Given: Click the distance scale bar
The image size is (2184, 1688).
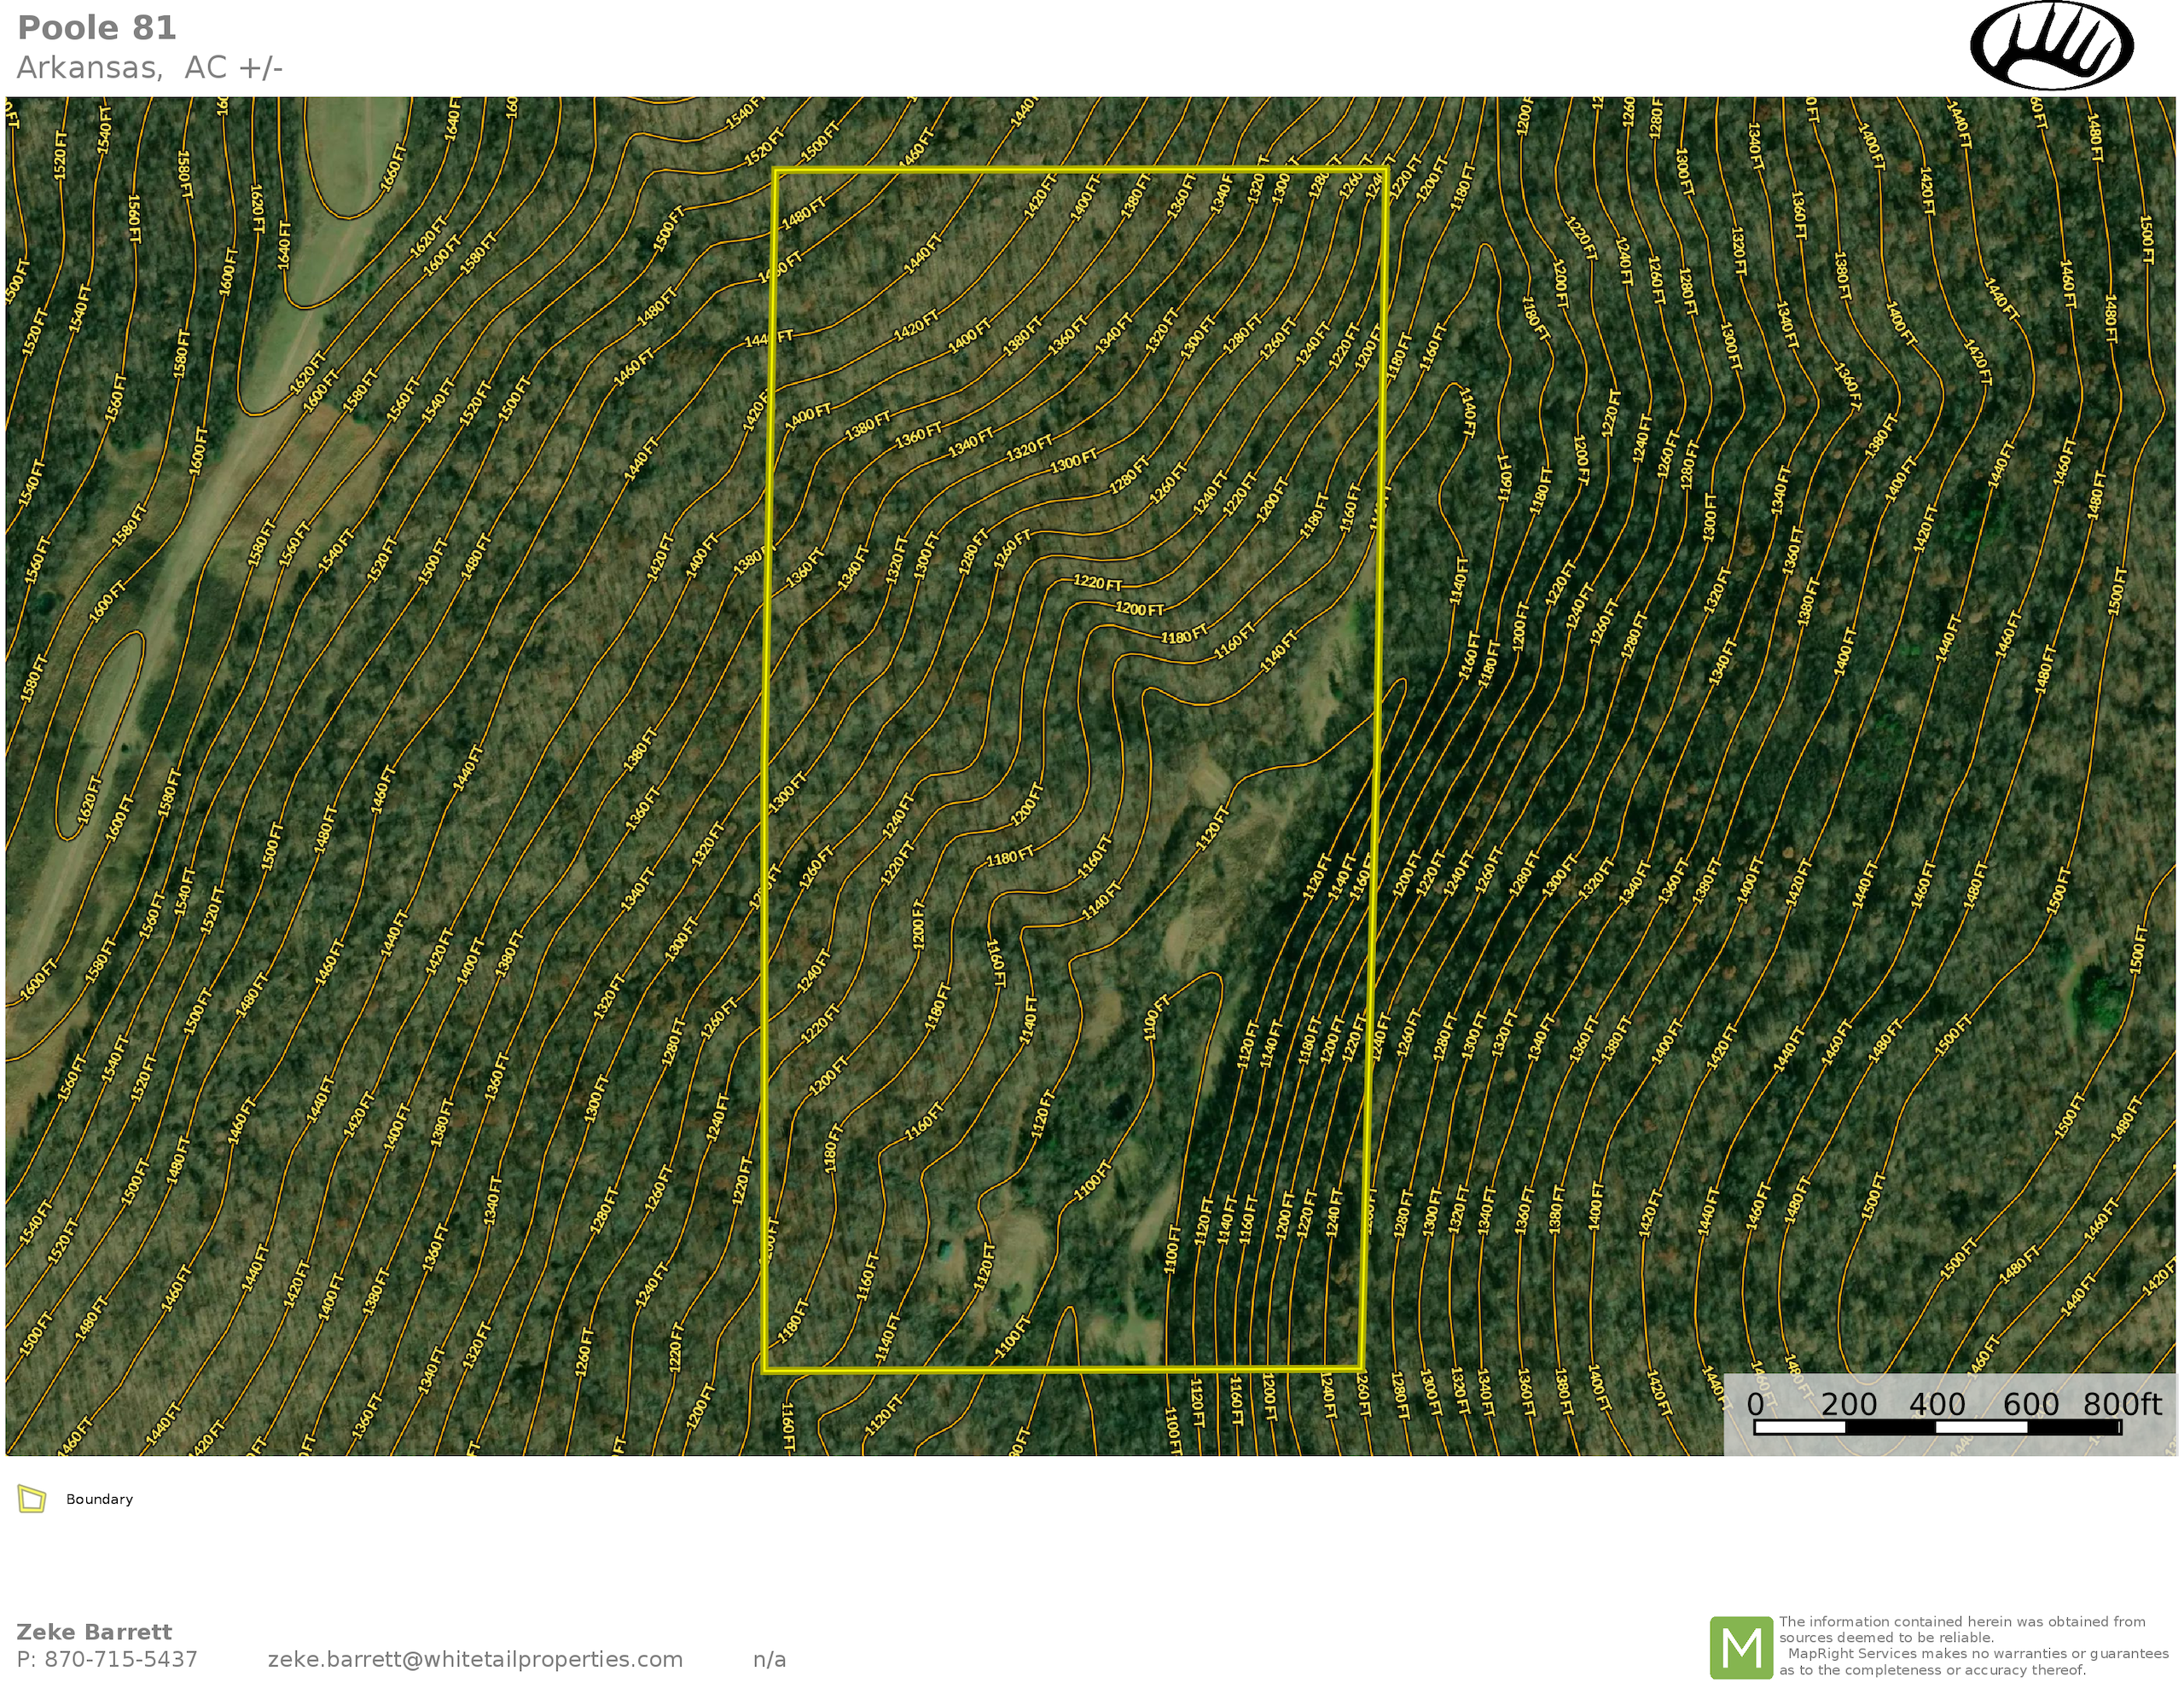Looking at the screenshot, I should 1937,1427.
